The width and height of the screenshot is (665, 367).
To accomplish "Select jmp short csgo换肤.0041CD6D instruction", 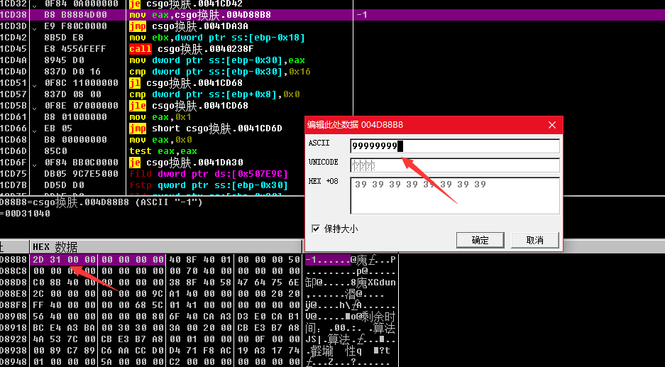I will (x=206, y=128).
